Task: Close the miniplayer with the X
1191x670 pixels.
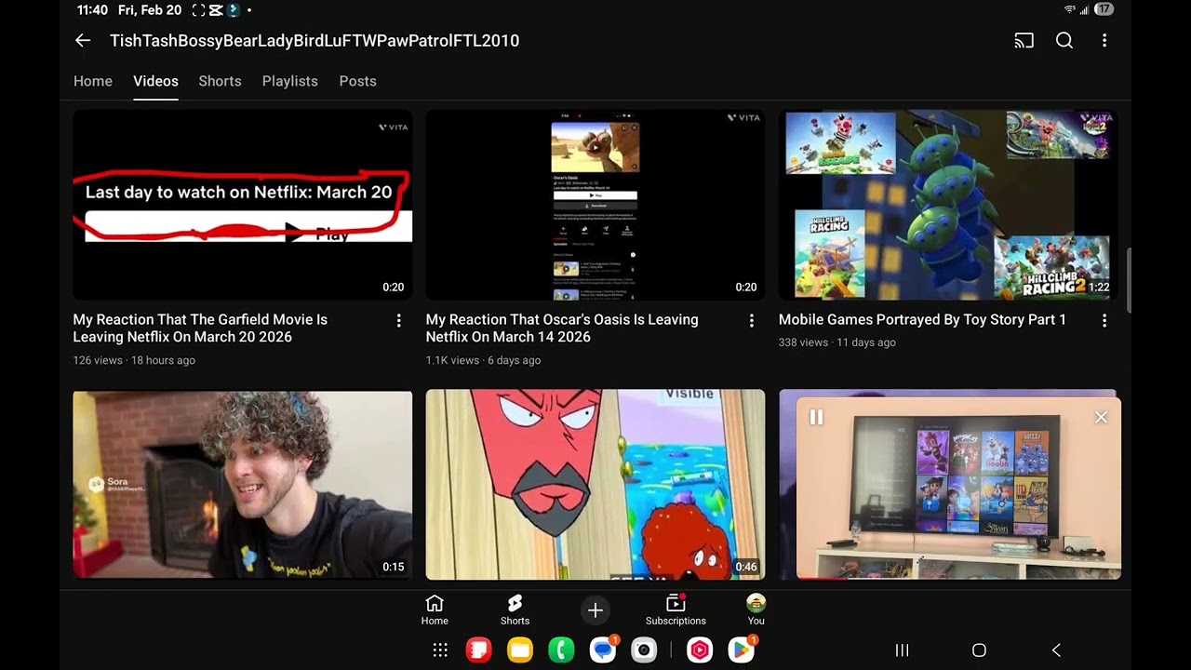Action: [x=1101, y=418]
